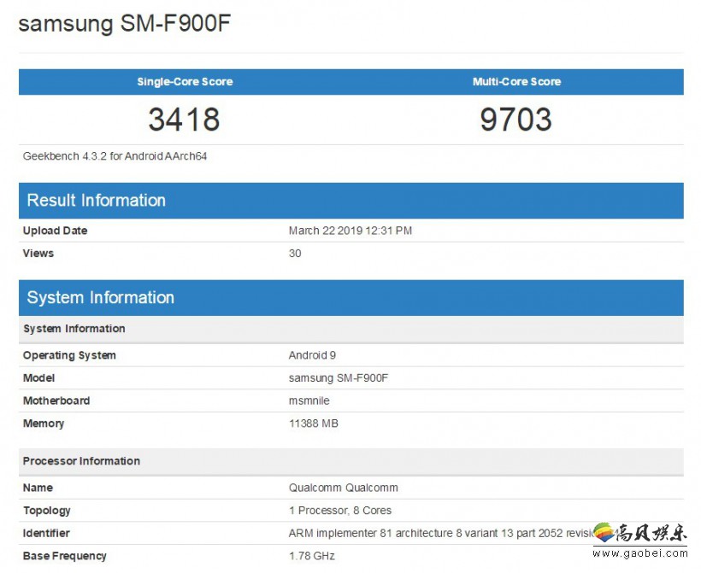Viewport: 701px width, 573px height.
Task: Click the processor name "Qualcomm Qualcomm"
Action: pos(344,488)
